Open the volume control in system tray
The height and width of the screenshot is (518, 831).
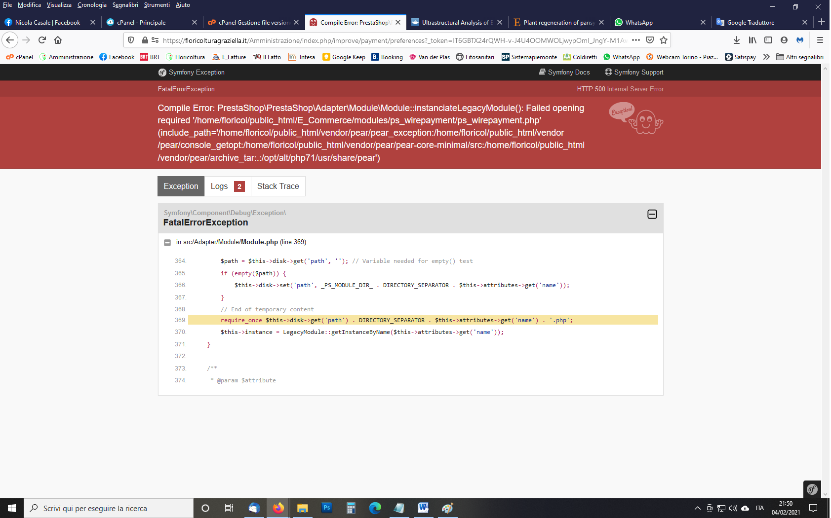[733, 508]
